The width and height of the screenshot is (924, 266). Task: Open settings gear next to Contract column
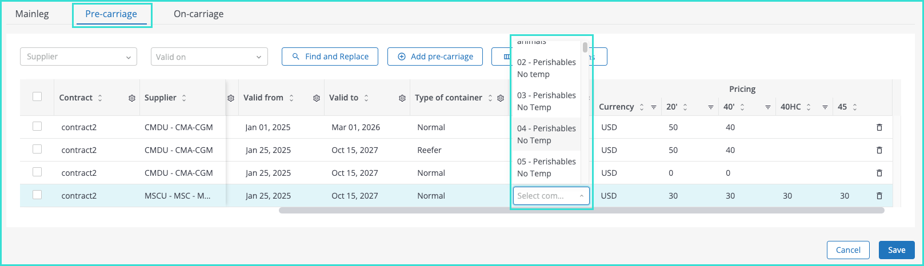[x=132, y=98]
